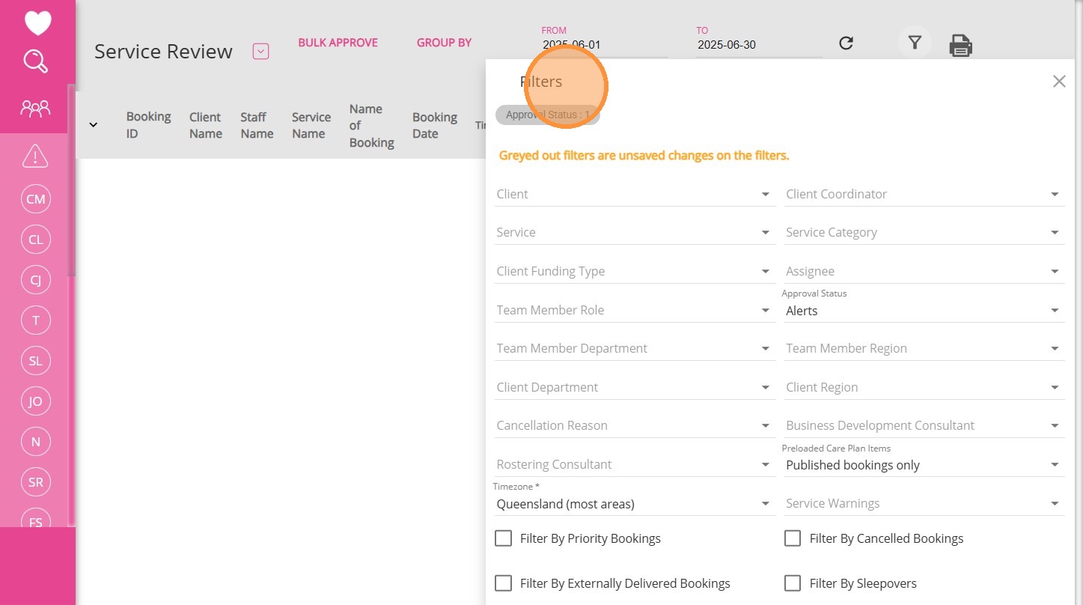Click the refresh icon beside the date range

tap(846, 43)
